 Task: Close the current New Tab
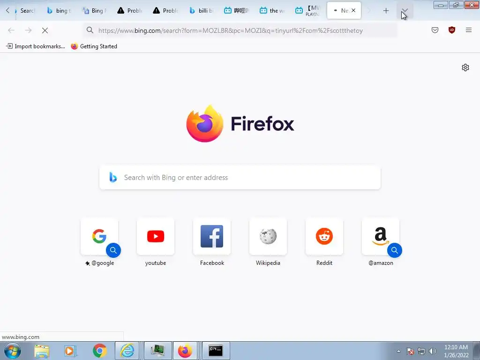(x=353, y=10)
